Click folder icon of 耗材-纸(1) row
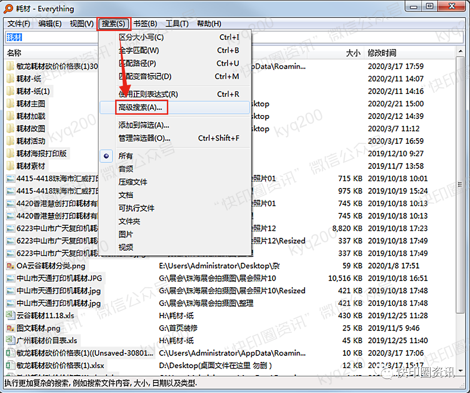This screenshot has width=470, height=393. click(10, 91)
